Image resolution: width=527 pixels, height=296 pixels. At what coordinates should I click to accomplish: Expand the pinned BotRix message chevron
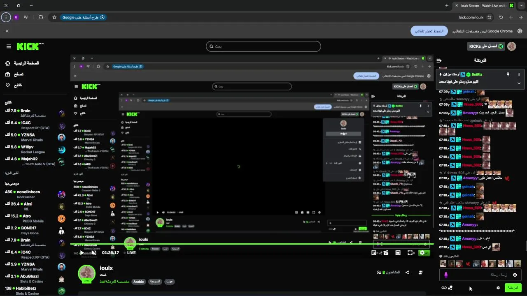519,83
